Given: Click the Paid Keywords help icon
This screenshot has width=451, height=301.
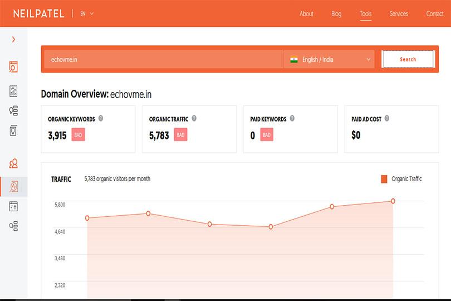Looking at the screenshot, I should pos(292,118).
